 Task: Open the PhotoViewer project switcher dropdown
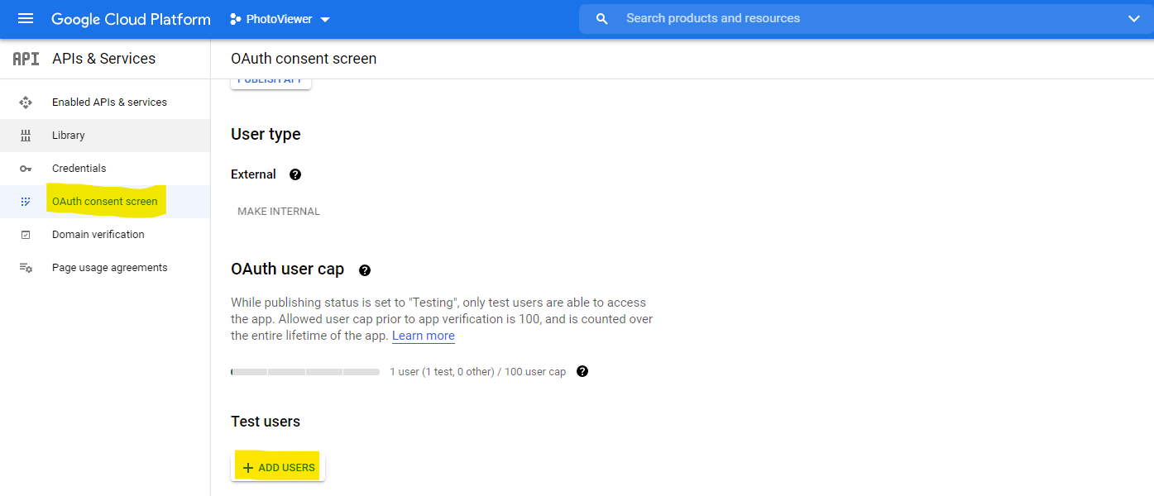point(280,18)
